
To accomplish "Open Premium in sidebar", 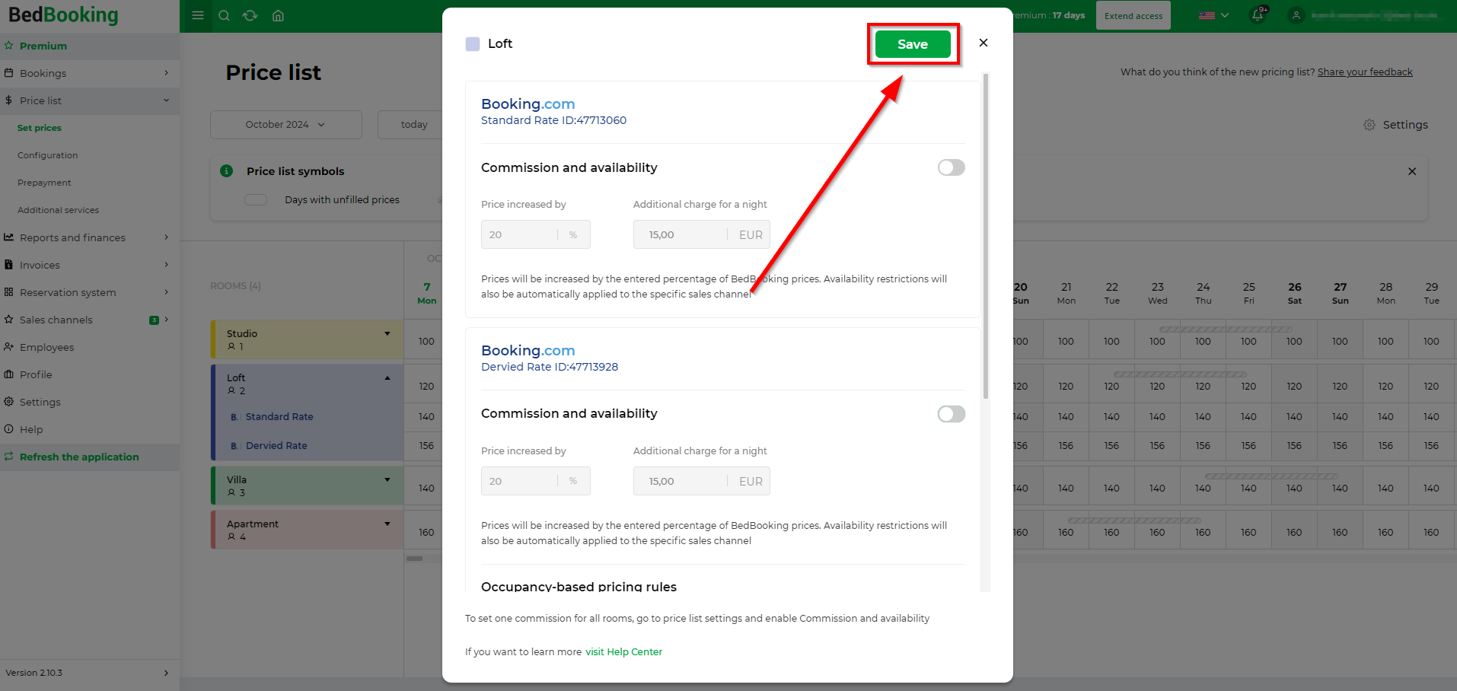I will coord(90,46).
